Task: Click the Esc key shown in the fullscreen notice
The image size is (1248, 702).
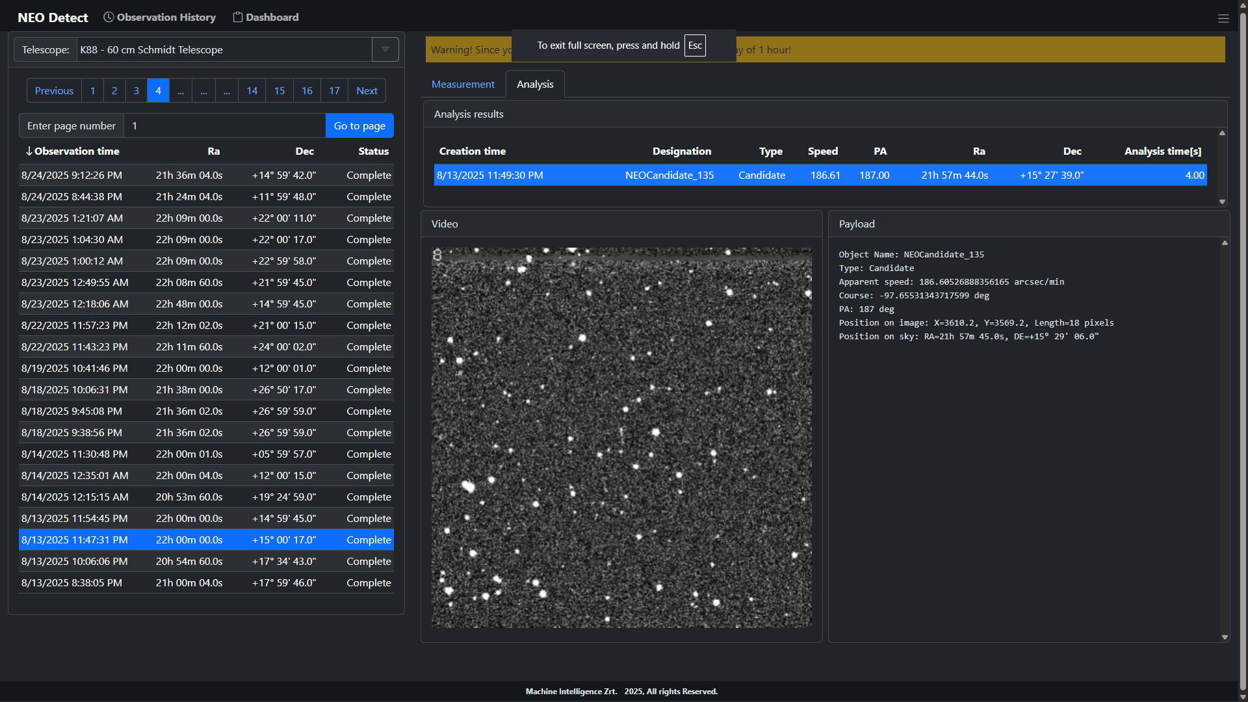Action: 695,45
